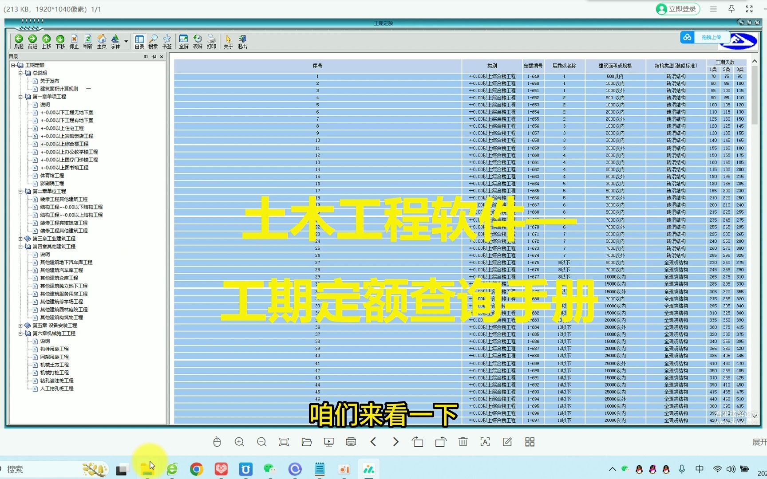Delete the image via the trash icon below

point(463,442)
